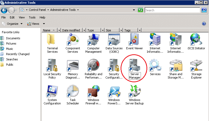Screen dimensions: 209x121
Task: Sort by Date modified column header
Action: click(72, 30)
